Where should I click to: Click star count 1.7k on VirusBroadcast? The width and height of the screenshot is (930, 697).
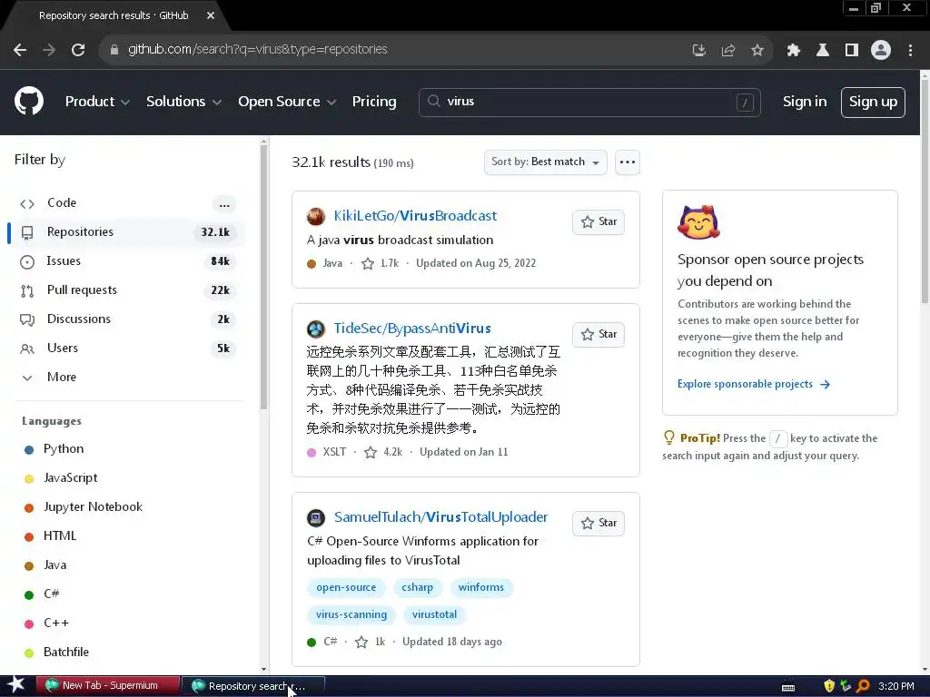381,263
